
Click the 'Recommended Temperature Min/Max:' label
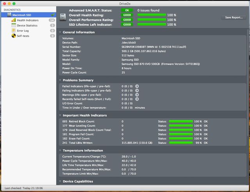(x=87, y=169)
